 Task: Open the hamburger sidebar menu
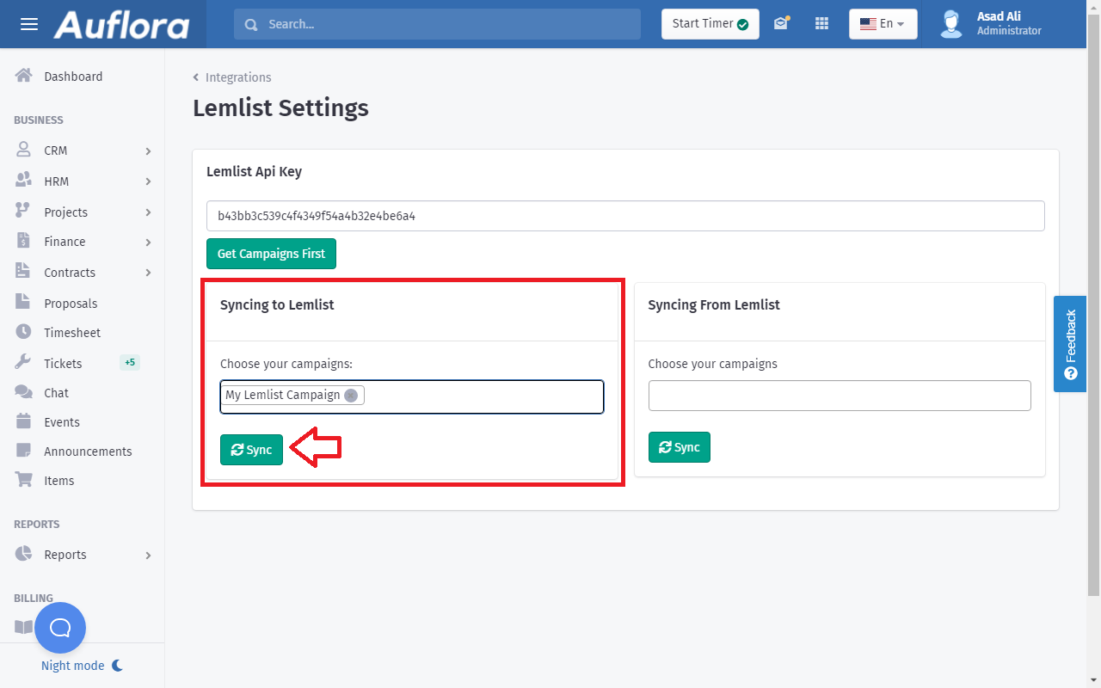pyautogui.click(x=29, y=24)
